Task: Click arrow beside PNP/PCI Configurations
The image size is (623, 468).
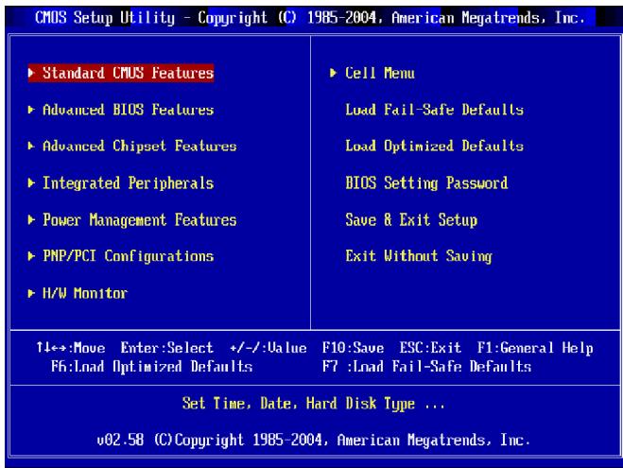Action: tap(31, 256)
